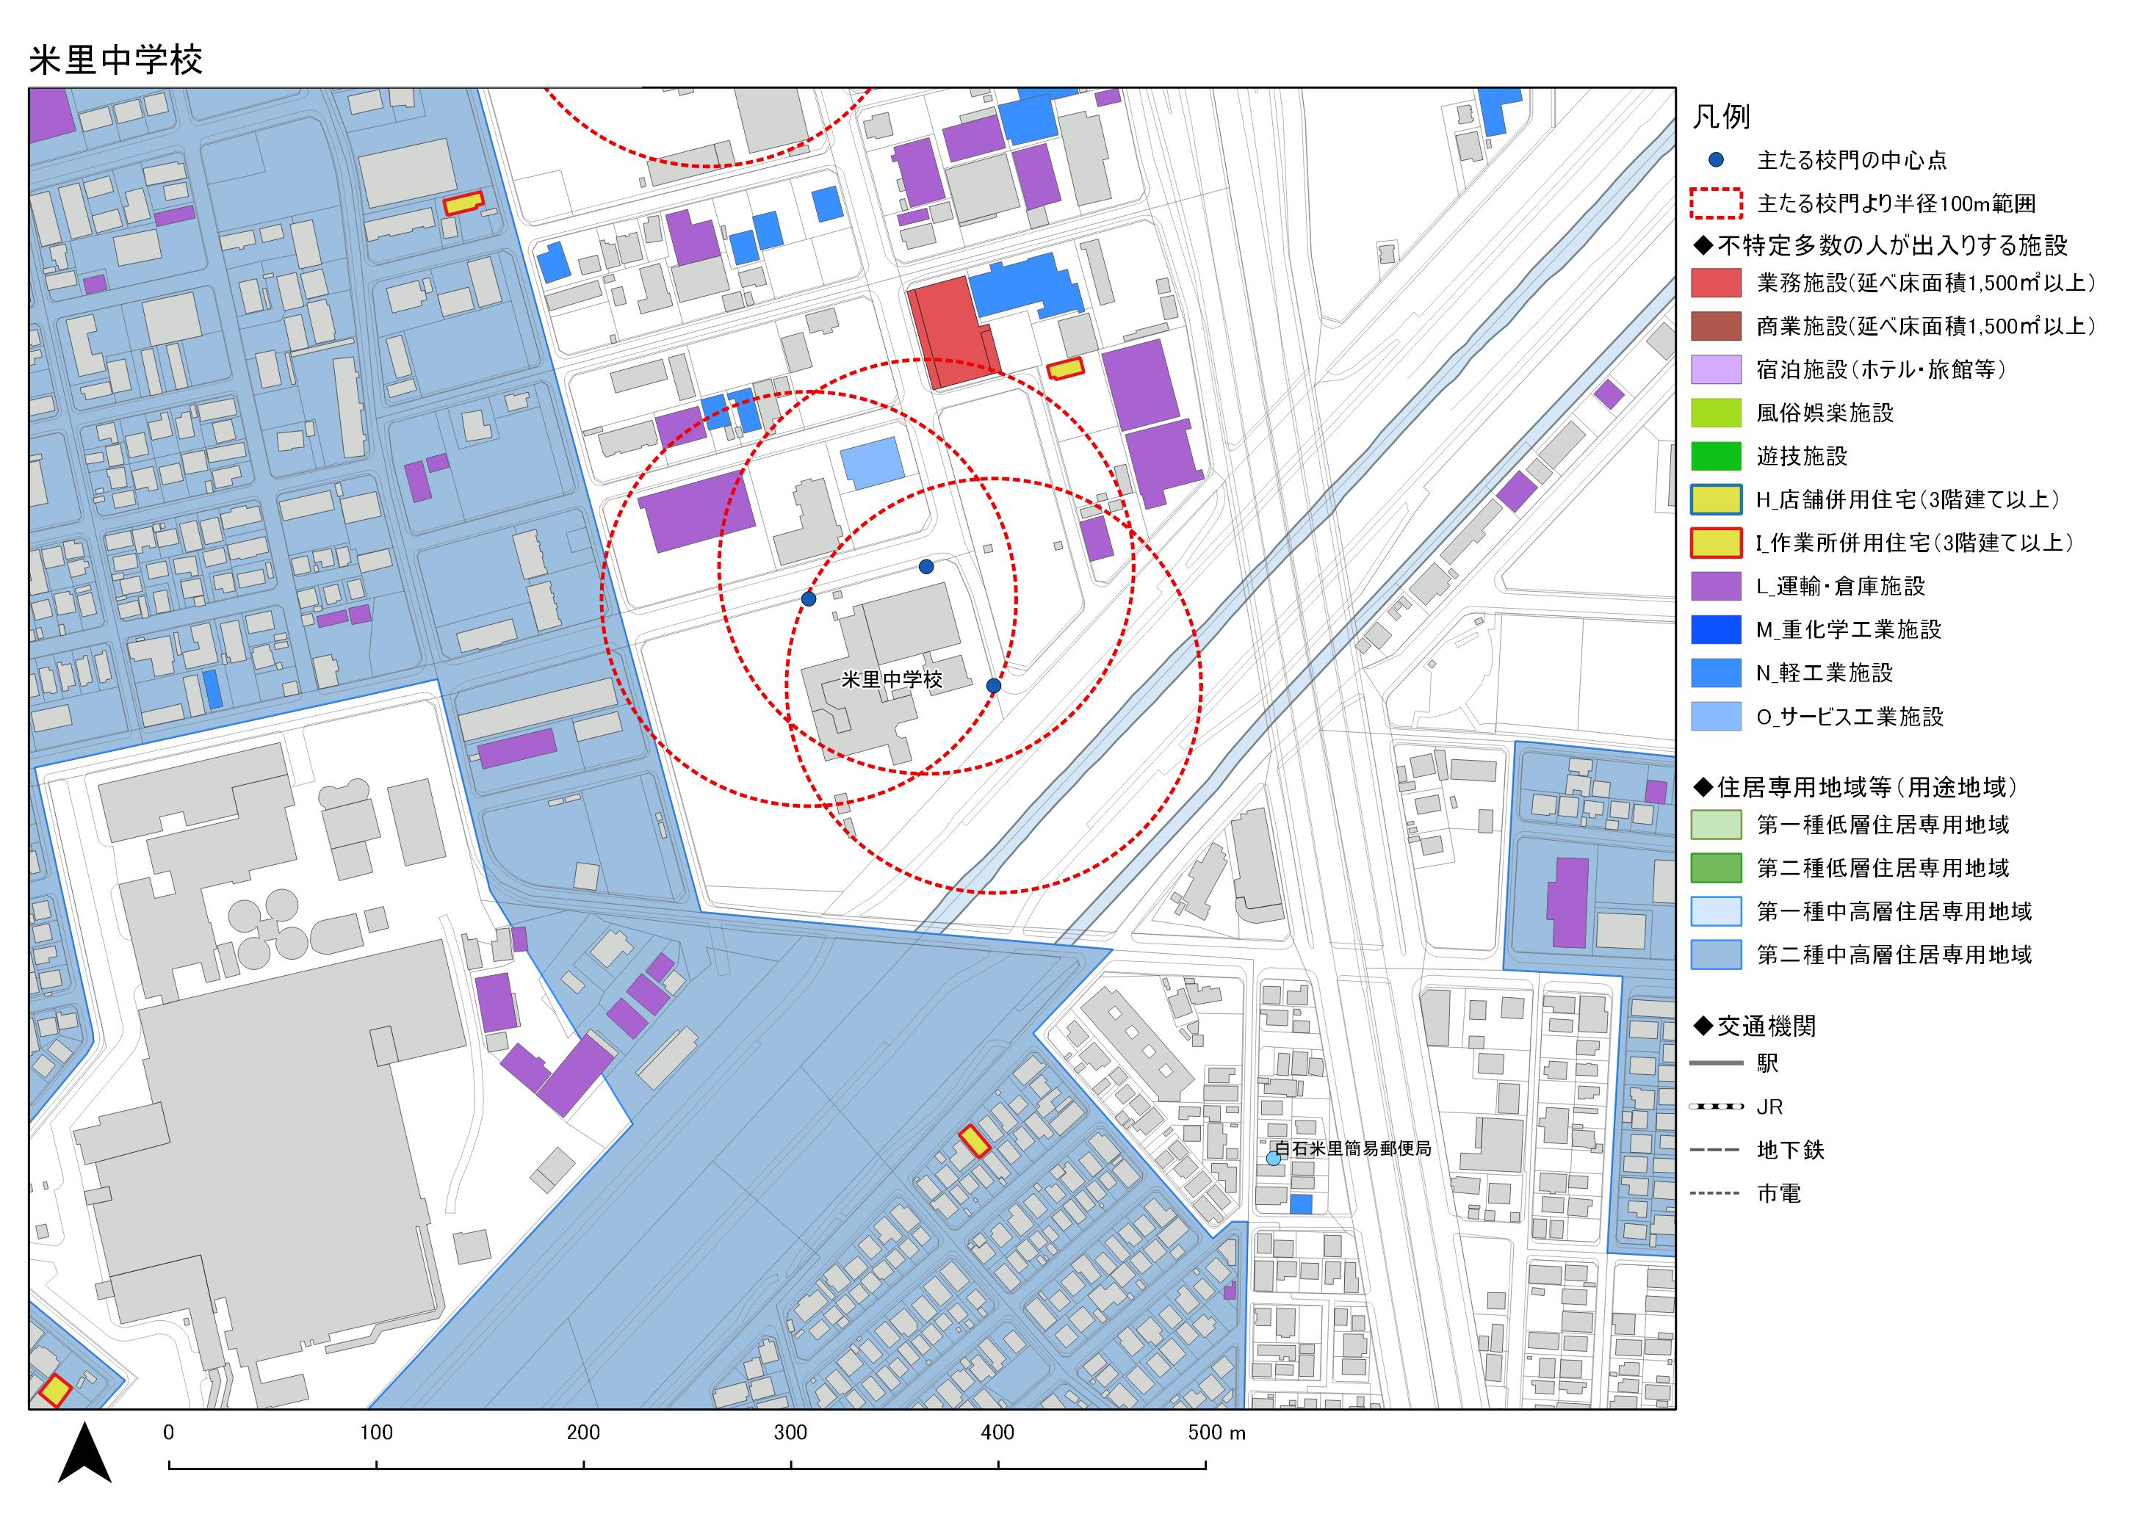2147x1517 pixels.
Task: Click the 市電 dotted line legend symbol
Action: pos(1716,1194)
